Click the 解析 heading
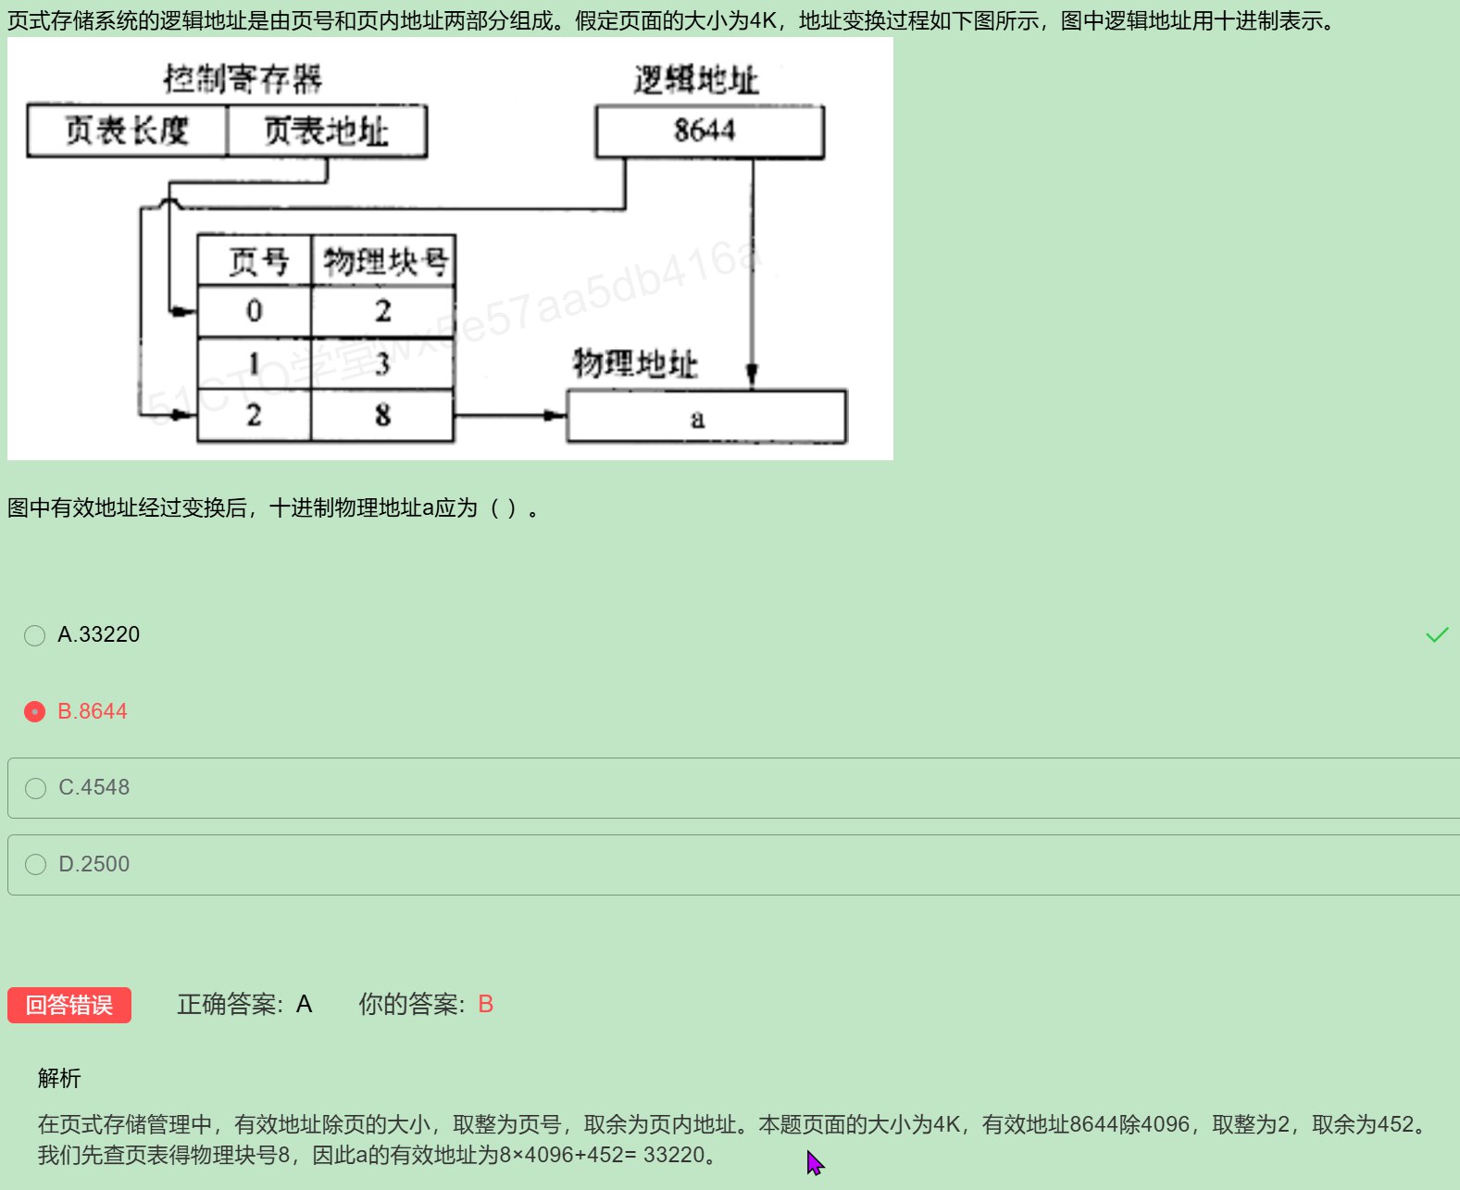Image resolution: width=1460 pixels, height=1190 pixels. click(59, 1078)
